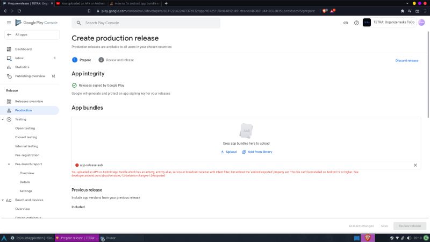Click Discard release link
Image resolution: width=430 pixels, height=242 pixels.
tap(407, 61)
